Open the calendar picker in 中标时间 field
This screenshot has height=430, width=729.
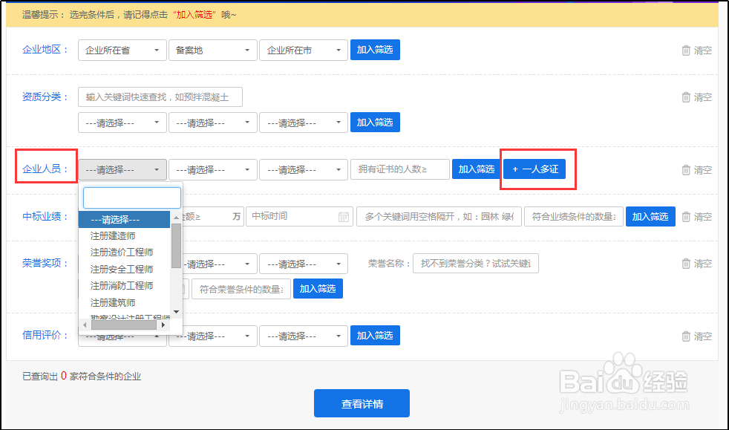[x=344, y=216]
